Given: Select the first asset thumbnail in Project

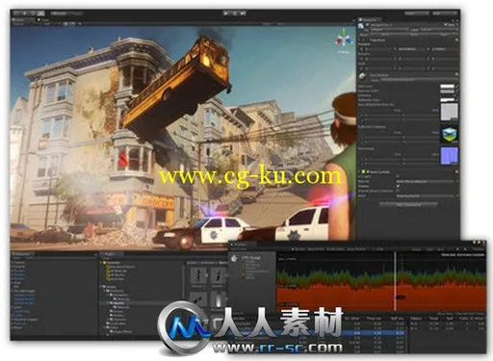Looking at the screenshot, I should (x=198, y=276).
